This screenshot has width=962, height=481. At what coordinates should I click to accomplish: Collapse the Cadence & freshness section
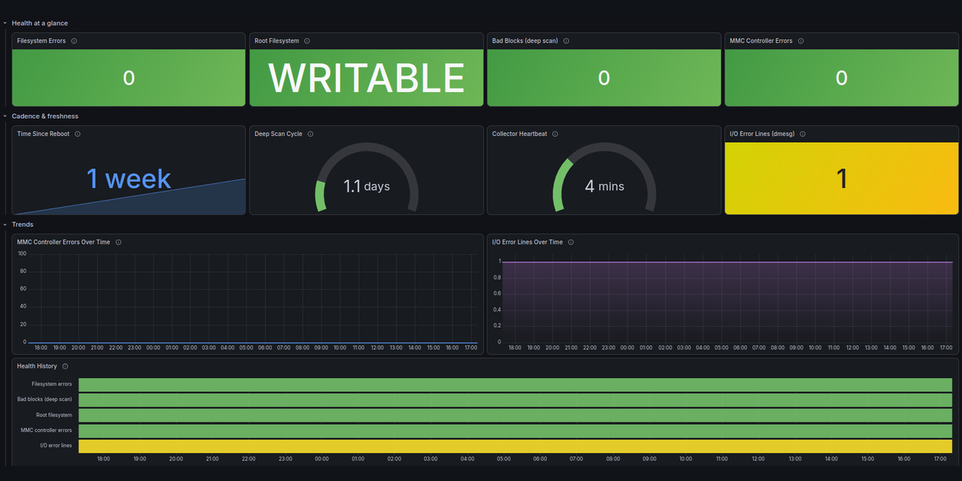(5, 116)
